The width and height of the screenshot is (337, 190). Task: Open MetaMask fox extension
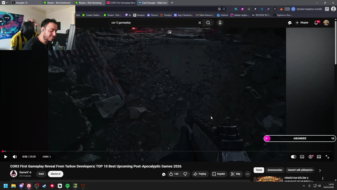(281, 9)
